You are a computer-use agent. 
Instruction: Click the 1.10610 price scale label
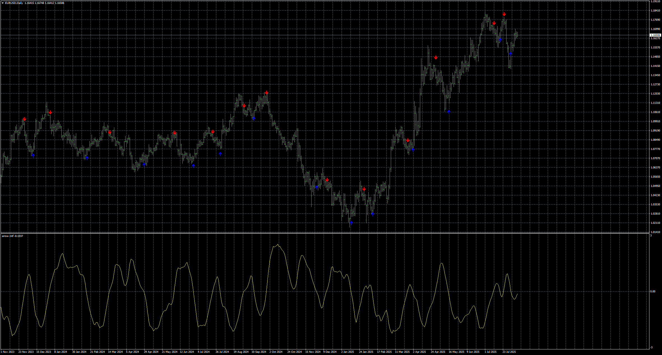pyautogui.click(x=655, y=112)
